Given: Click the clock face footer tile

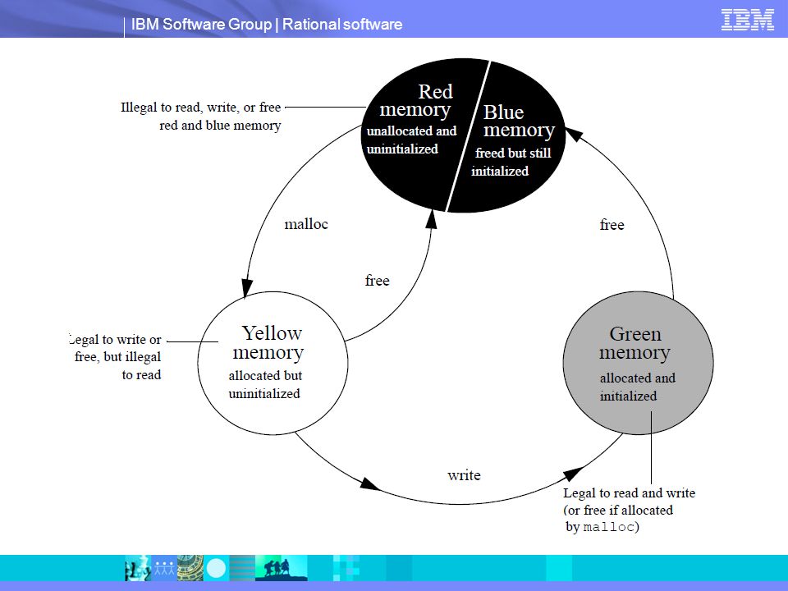Looking at the screenshot, I should pos(190,568).
